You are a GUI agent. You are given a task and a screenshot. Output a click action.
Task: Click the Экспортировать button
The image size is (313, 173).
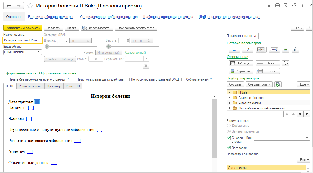click(97, 28)
